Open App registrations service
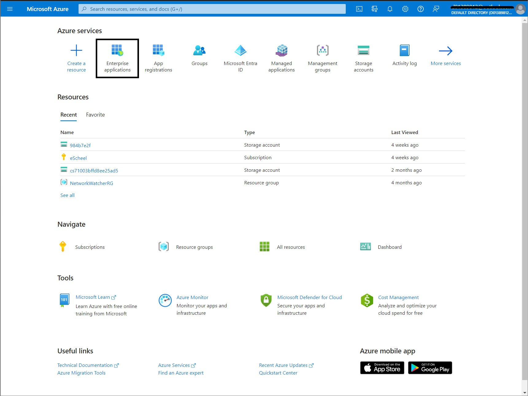This screenshot has height=396, width=528. pyautogui.click(x=158, y=58)
